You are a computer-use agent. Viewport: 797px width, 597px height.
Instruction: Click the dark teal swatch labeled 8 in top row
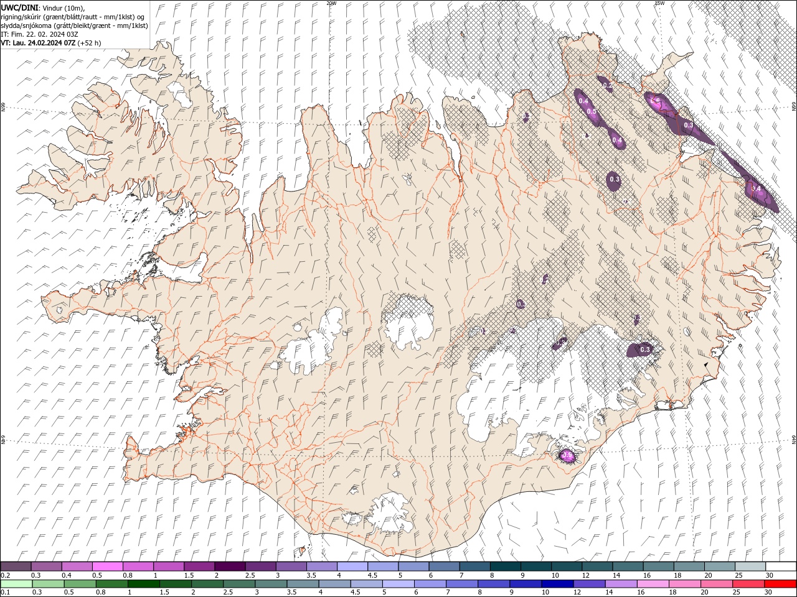[x=504, y=567]
